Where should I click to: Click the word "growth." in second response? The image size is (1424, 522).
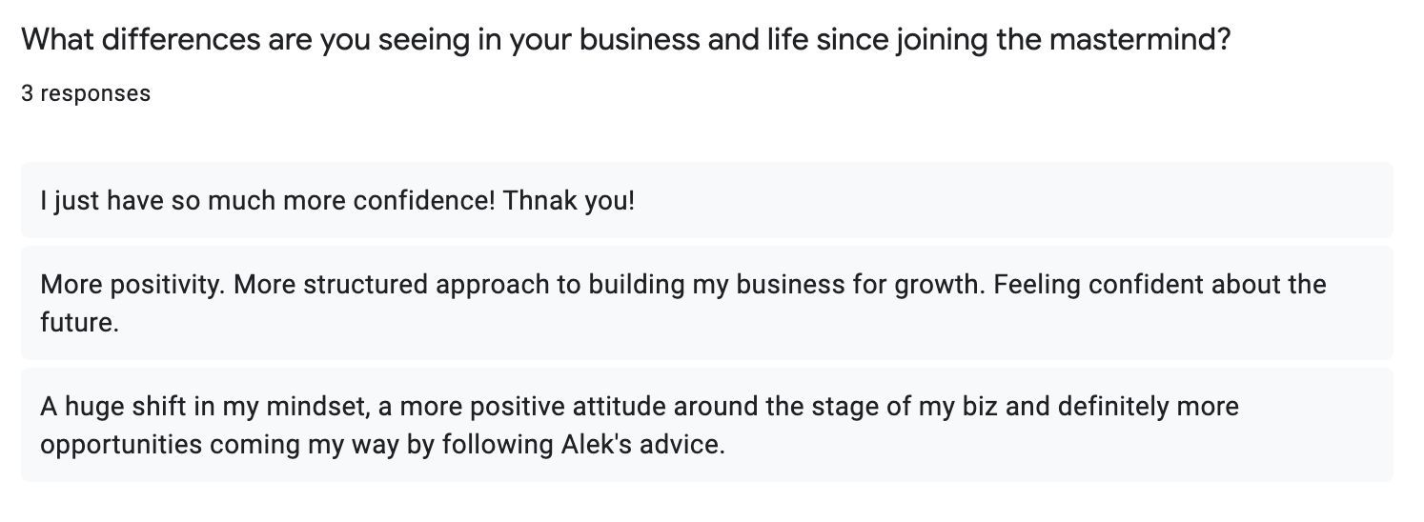point(939,285)
